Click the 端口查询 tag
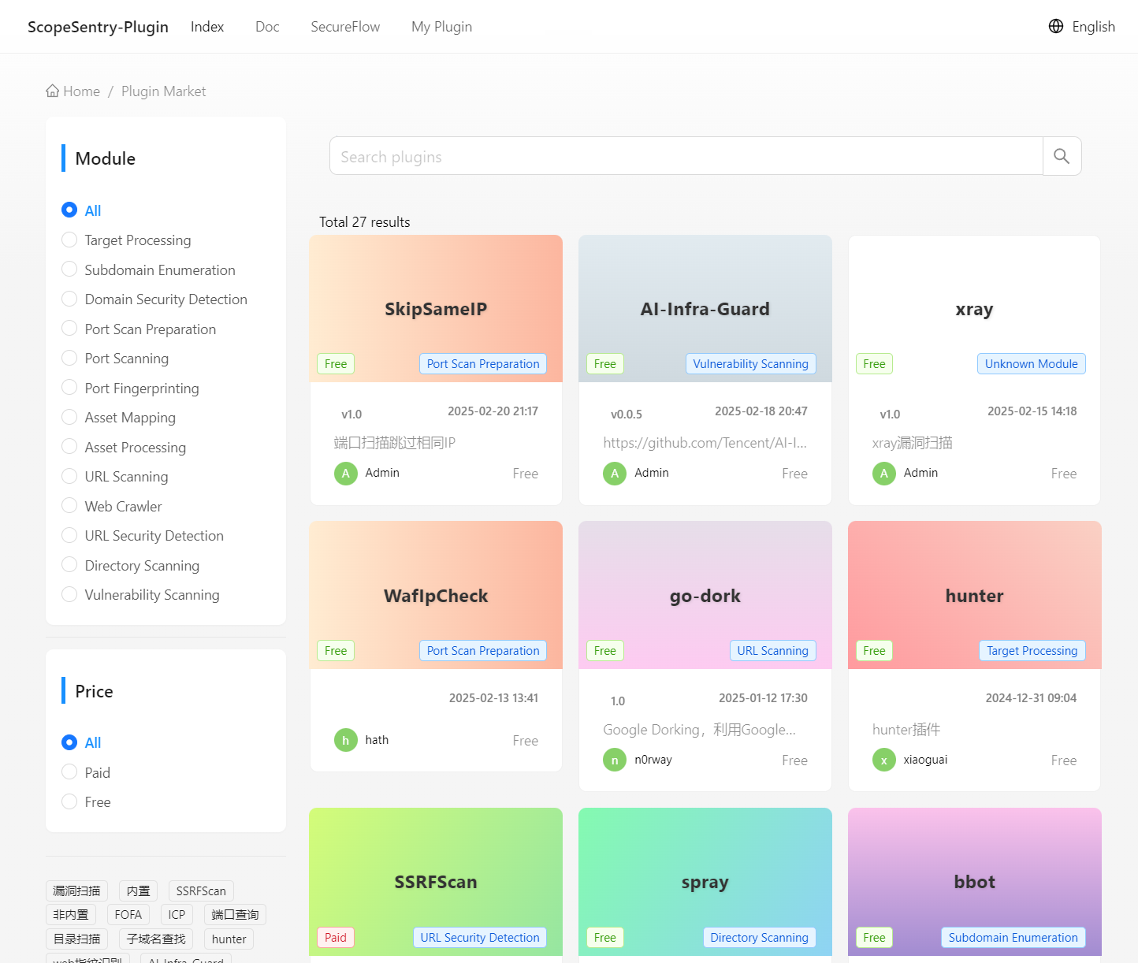 (x=235, y=914)
